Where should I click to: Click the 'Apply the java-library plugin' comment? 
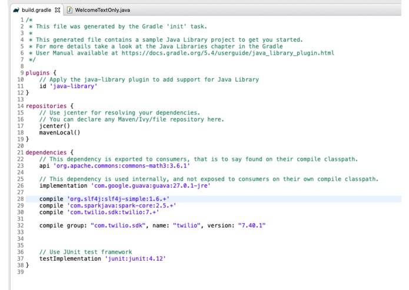pyautogui.click(x=149, y=80)
